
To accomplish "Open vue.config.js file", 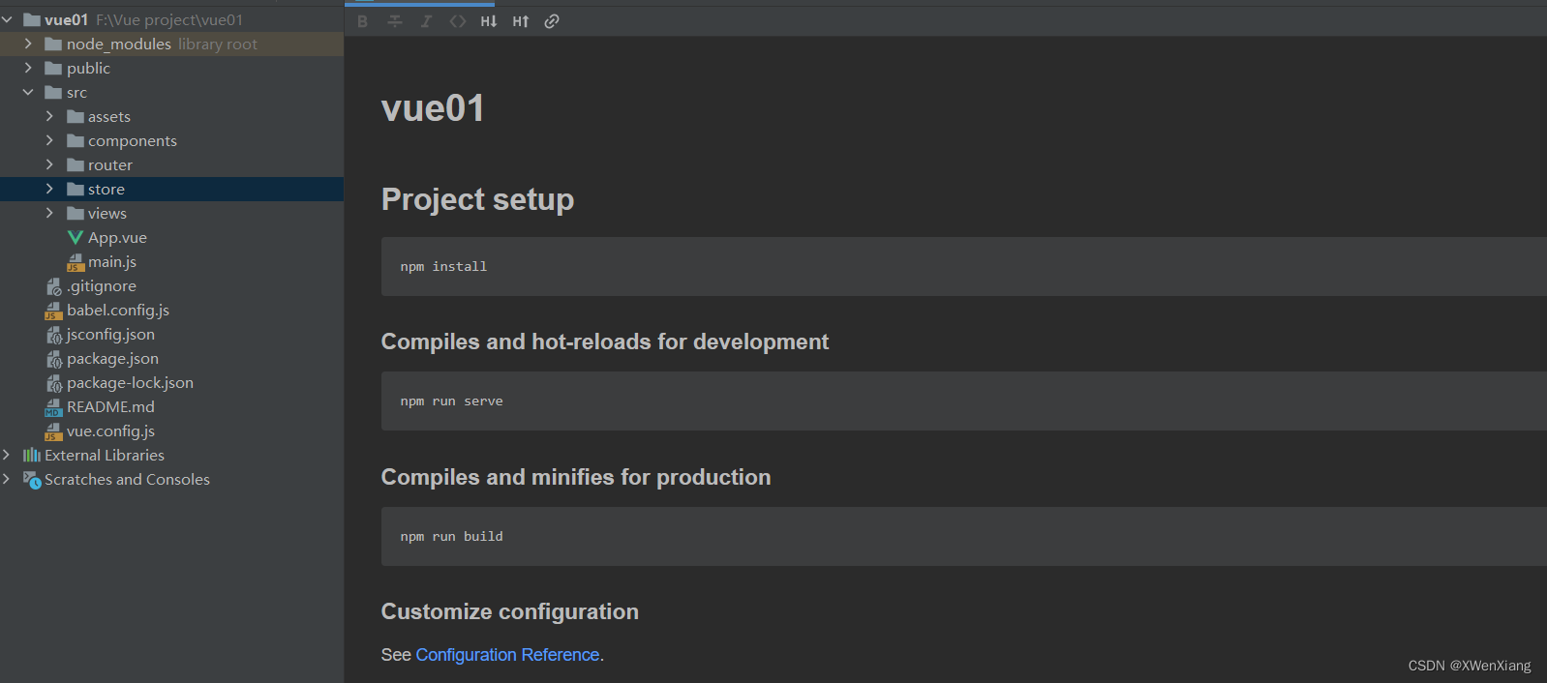I will coord(110,431).
